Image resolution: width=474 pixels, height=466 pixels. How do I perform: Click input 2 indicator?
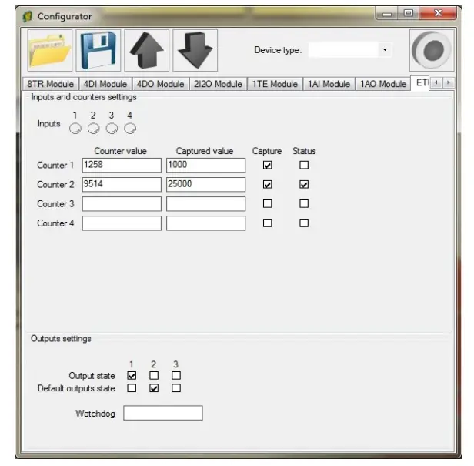click(94, 129)
